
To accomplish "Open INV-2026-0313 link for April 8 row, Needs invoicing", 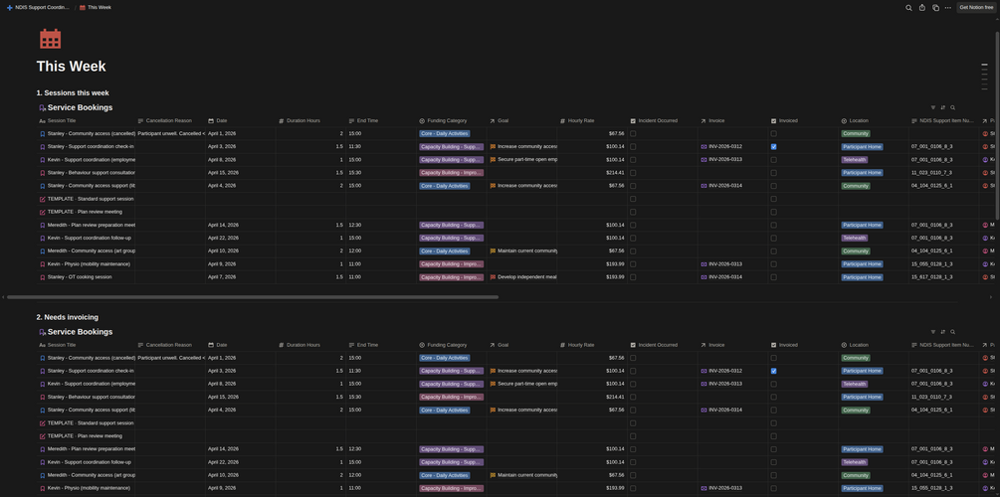I will pos(725,384).
